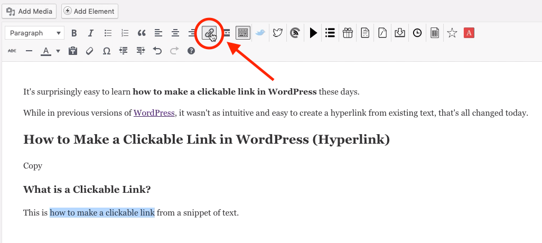
Task: Apply text color with the A button
Action: 46,51
